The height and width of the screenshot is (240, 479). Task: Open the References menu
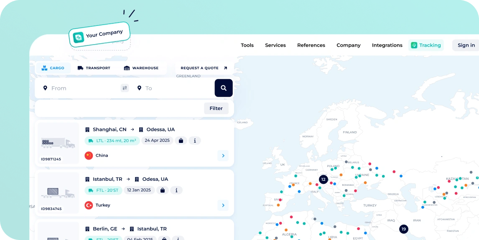pos(311,45)
